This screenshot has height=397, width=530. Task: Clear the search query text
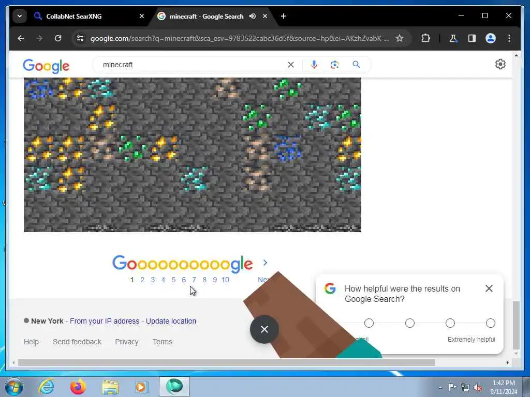(x=291, y=65)
